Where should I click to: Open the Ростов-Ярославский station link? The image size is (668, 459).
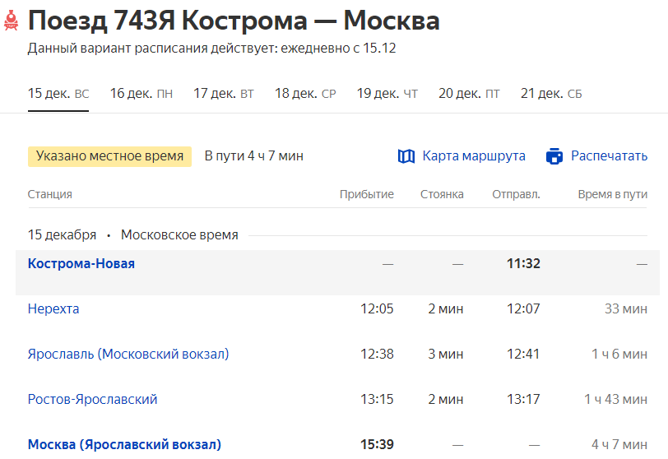(x=92, y=400)
